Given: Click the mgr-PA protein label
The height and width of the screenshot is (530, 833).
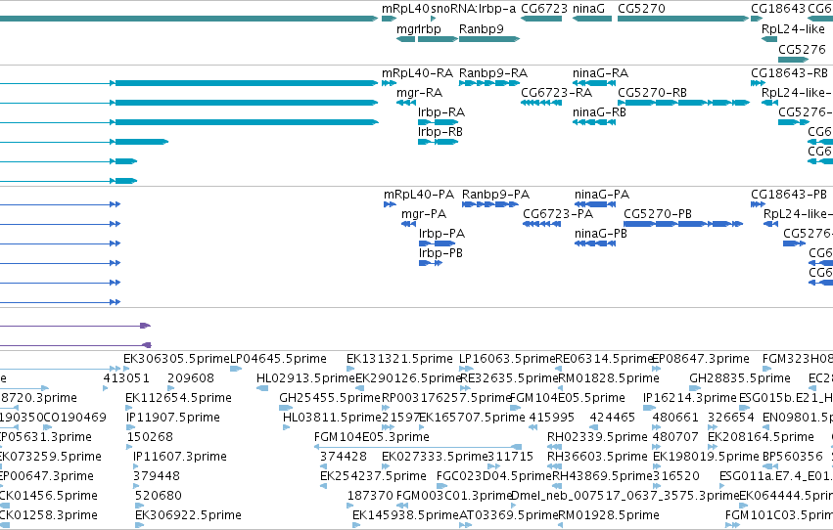Looking at the screenshot, I should coord(424,214).
